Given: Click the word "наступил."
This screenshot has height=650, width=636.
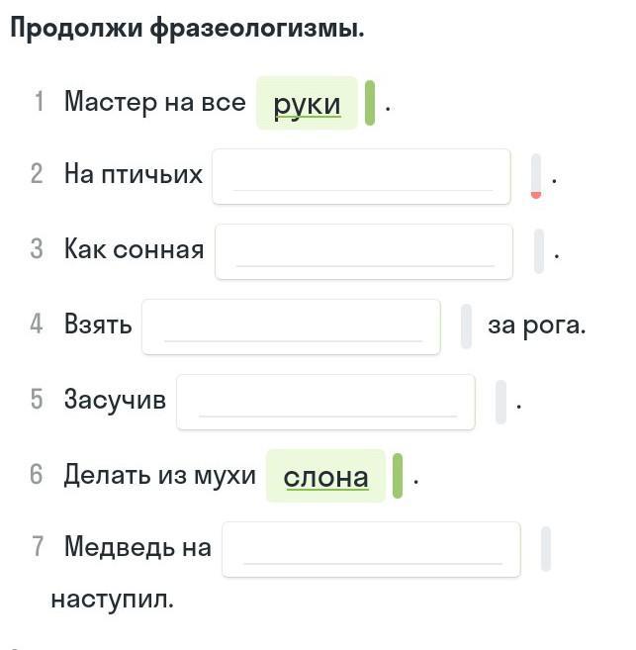Looking at the screenshot, I should (x=112, y=599).
